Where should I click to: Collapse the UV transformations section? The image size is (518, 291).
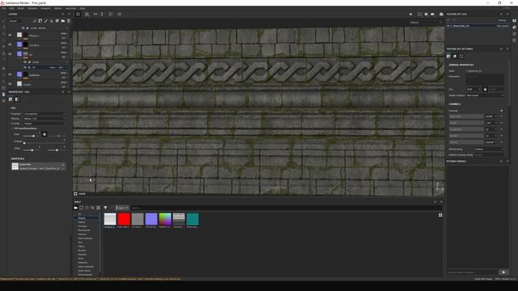[x=13, y=129]
